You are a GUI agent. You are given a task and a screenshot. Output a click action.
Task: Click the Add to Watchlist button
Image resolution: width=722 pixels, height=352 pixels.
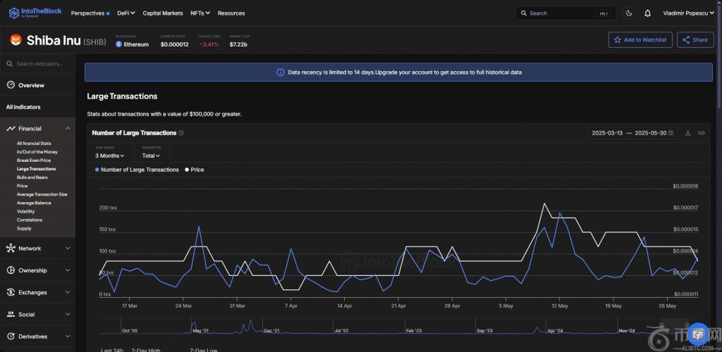coord(640,40)
